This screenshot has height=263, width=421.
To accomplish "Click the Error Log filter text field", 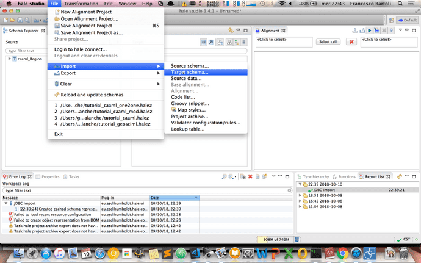I will pos(146,191).
